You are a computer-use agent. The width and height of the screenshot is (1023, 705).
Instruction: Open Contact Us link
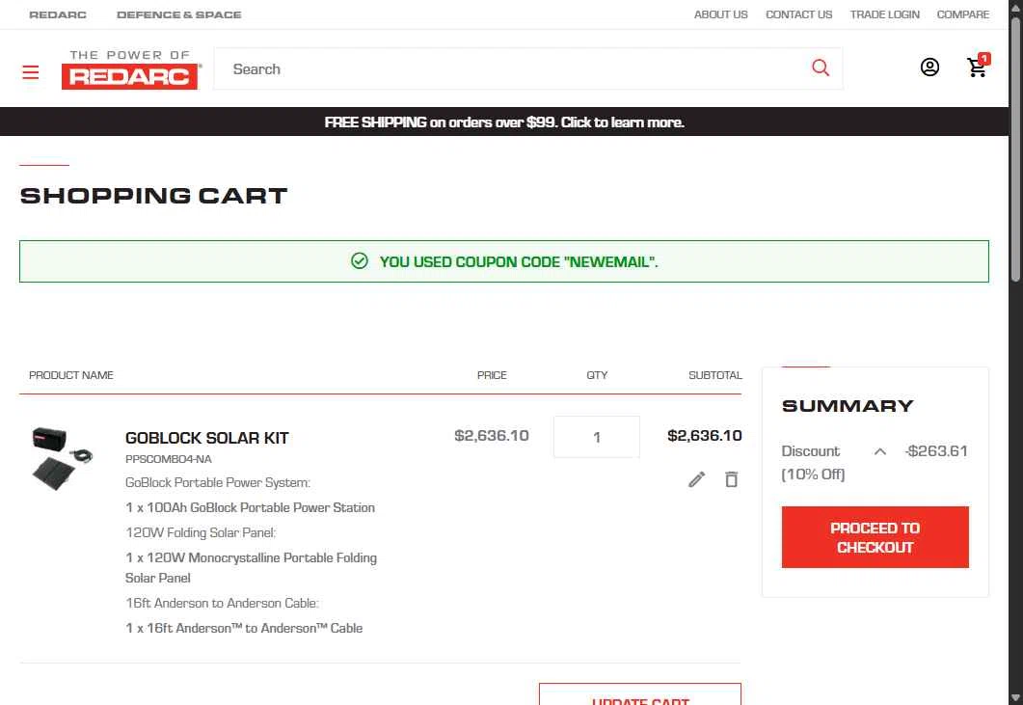(798, 14)
